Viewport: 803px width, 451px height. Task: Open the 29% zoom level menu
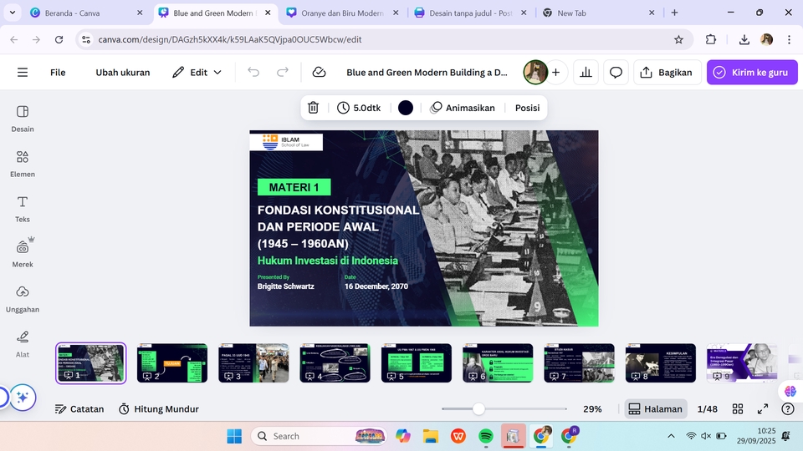[x=592, y=408]
